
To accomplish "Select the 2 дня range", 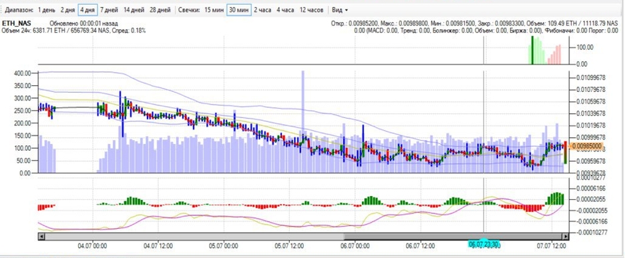I will click(67, 10).
